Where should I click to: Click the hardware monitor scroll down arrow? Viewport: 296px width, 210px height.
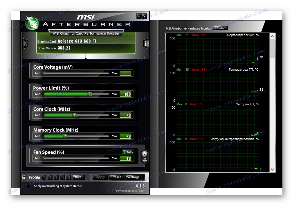point(272,170)
